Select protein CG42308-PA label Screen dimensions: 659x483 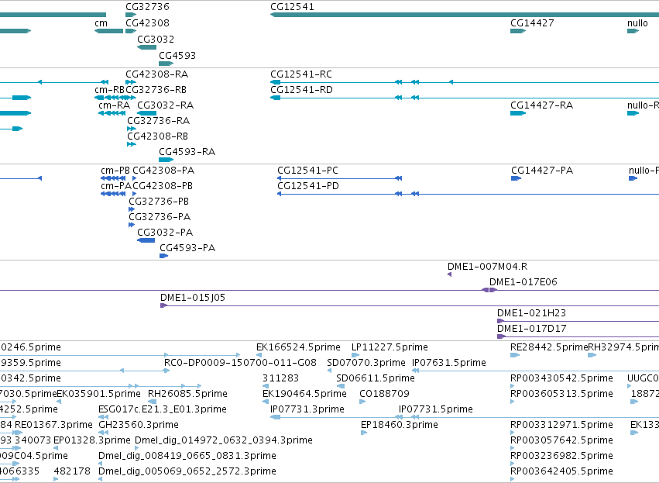pyautogui.click(x=163, y=171)
